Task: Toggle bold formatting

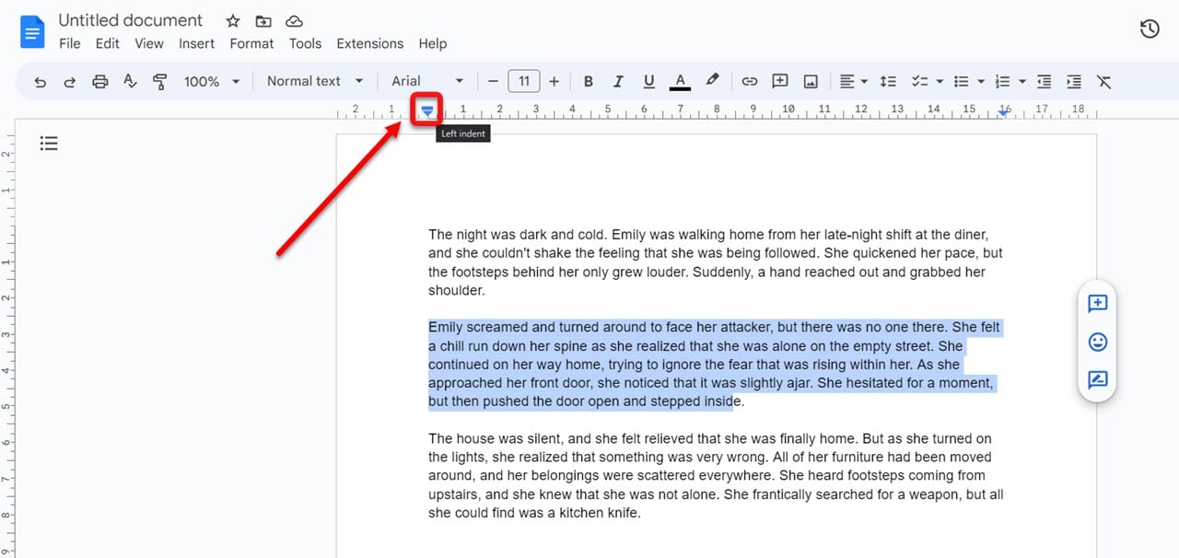Action: [x=588, y=81]
